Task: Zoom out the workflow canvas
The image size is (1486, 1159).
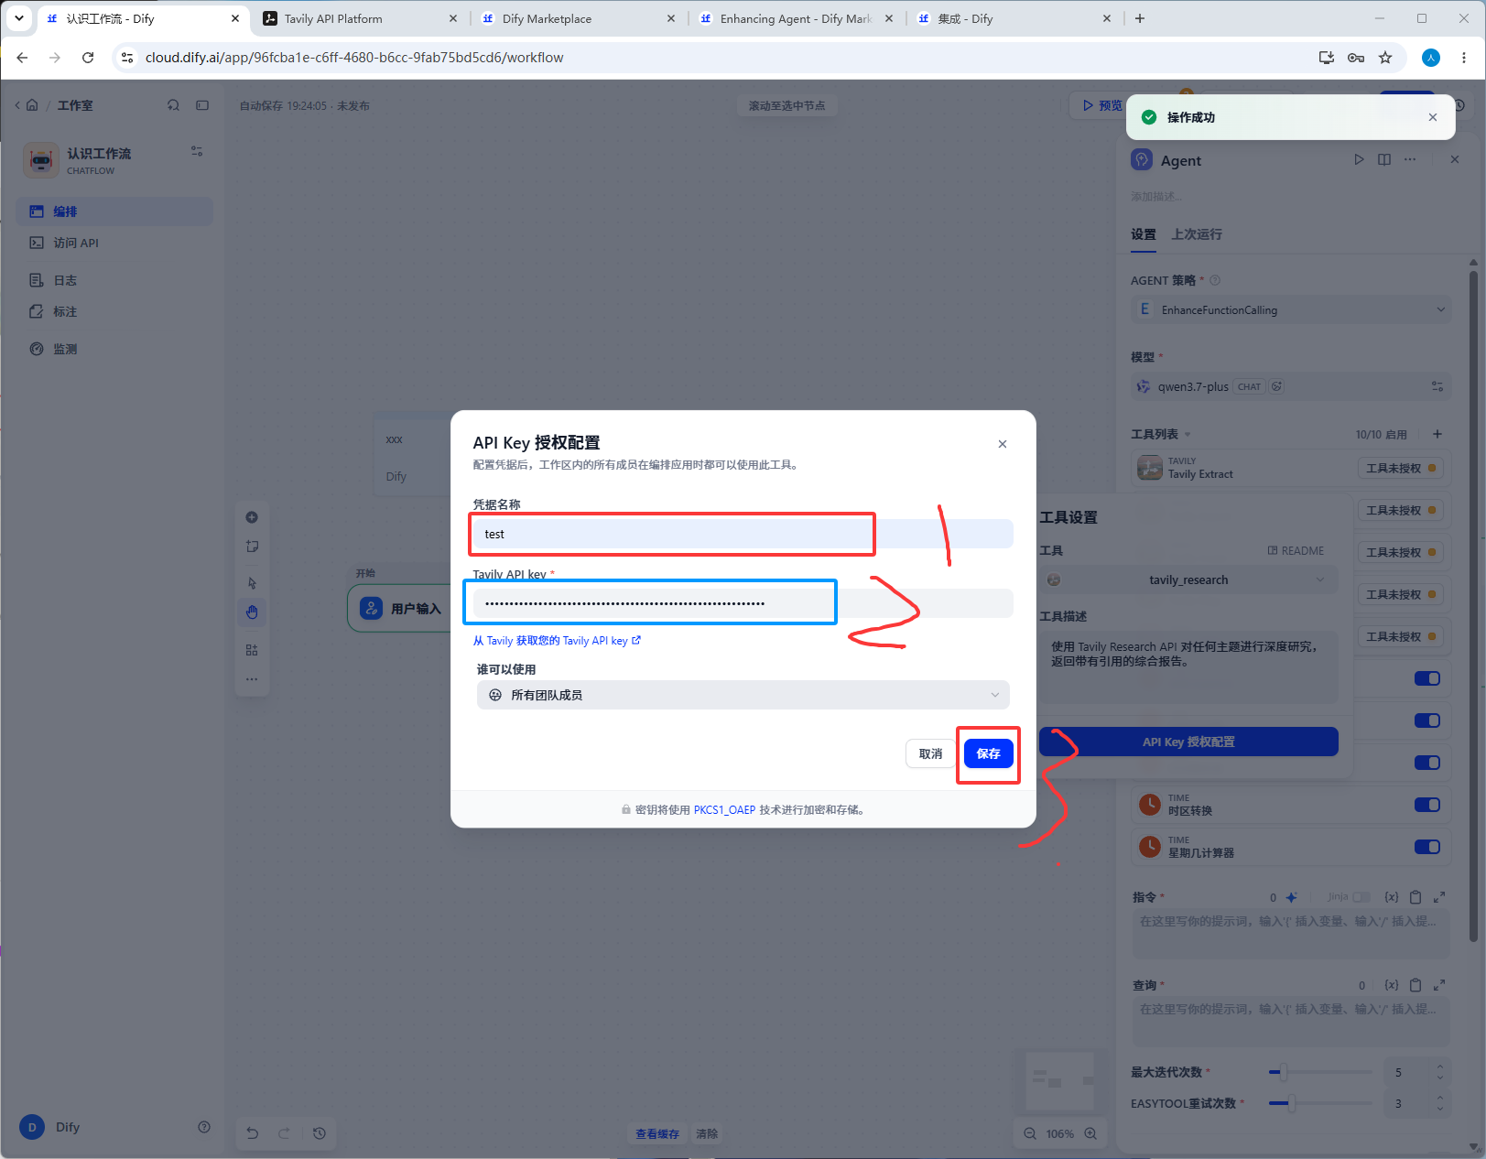Action: (x=1030, y=1133)
